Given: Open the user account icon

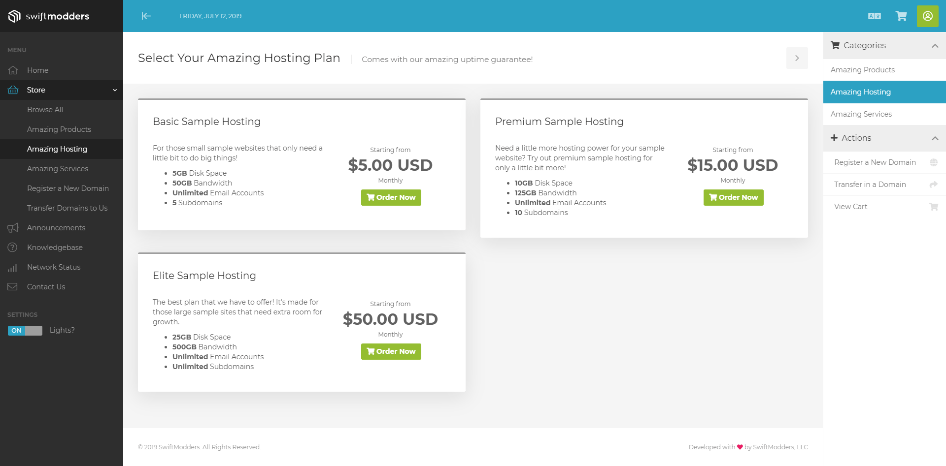Looking at the screenshot, I should 927,16.
